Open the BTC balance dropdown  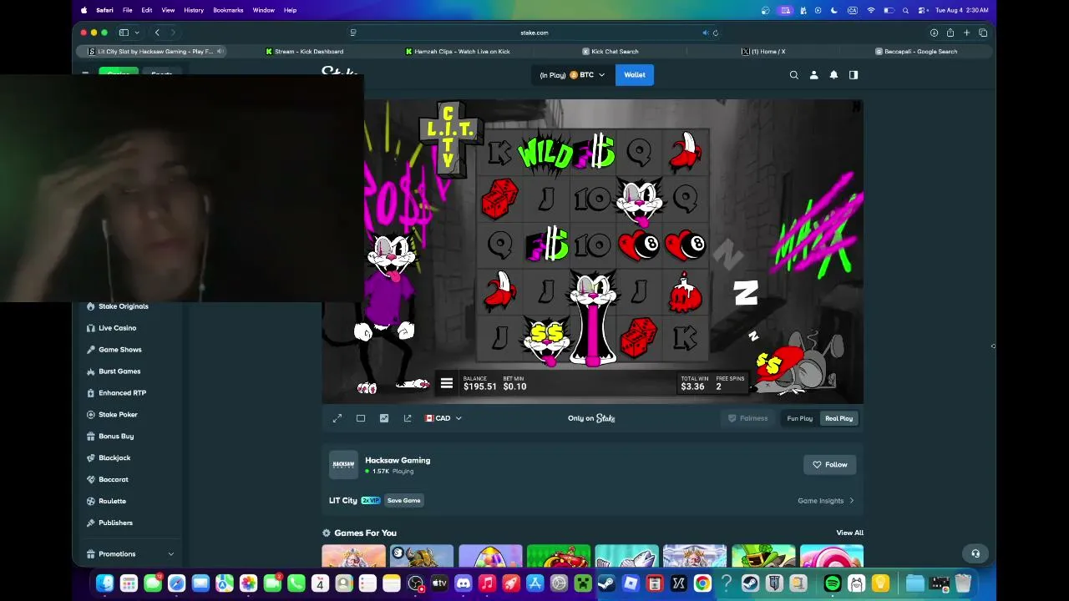pos(572,75)
